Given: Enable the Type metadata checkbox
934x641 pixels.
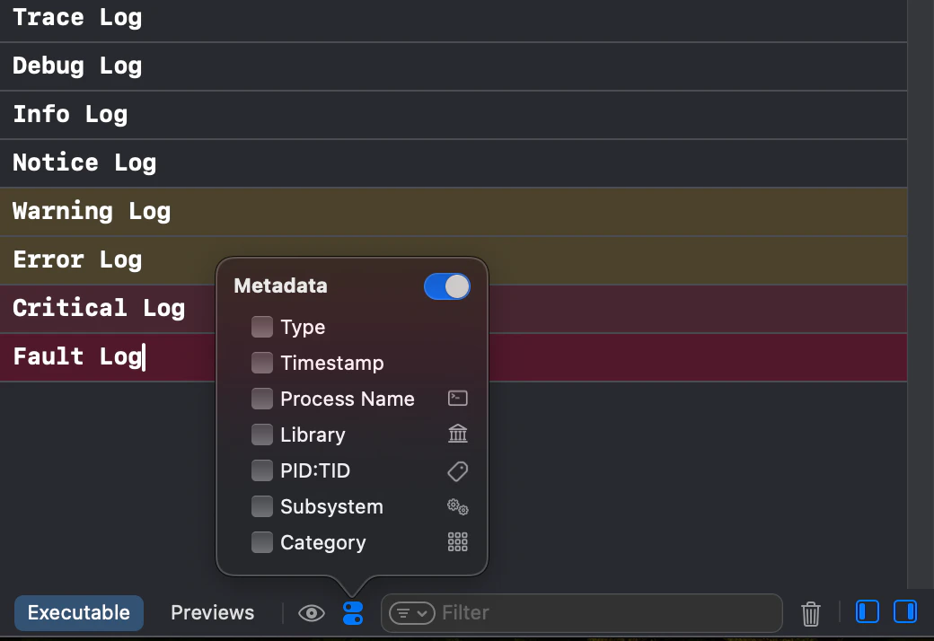Looking at the screenshot, I should (x=262, y=327).
